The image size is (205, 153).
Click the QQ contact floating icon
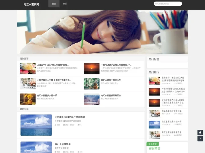(200, 133)
